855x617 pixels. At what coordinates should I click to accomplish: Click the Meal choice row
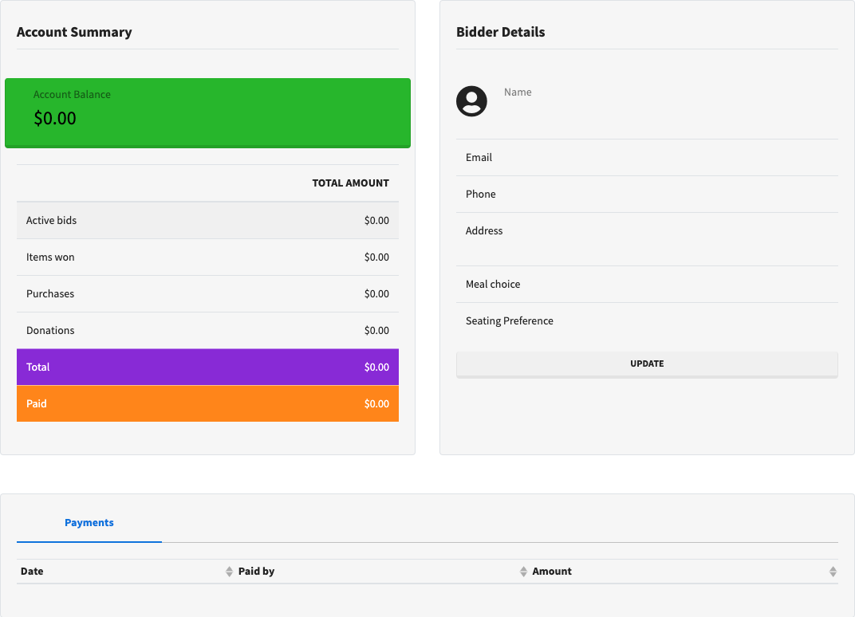[647, 285]
